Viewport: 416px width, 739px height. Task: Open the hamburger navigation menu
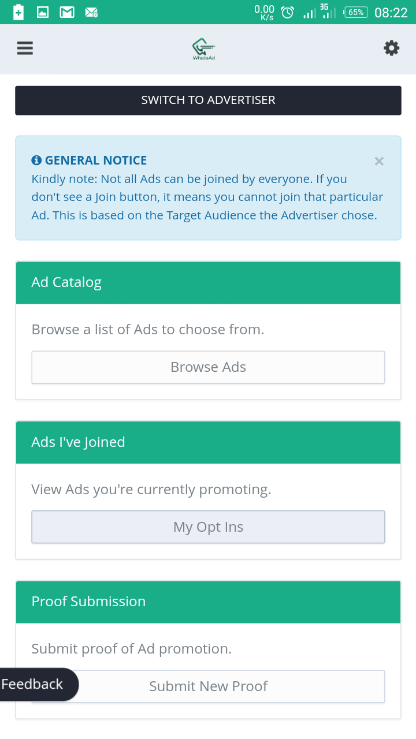pos(25,48)
